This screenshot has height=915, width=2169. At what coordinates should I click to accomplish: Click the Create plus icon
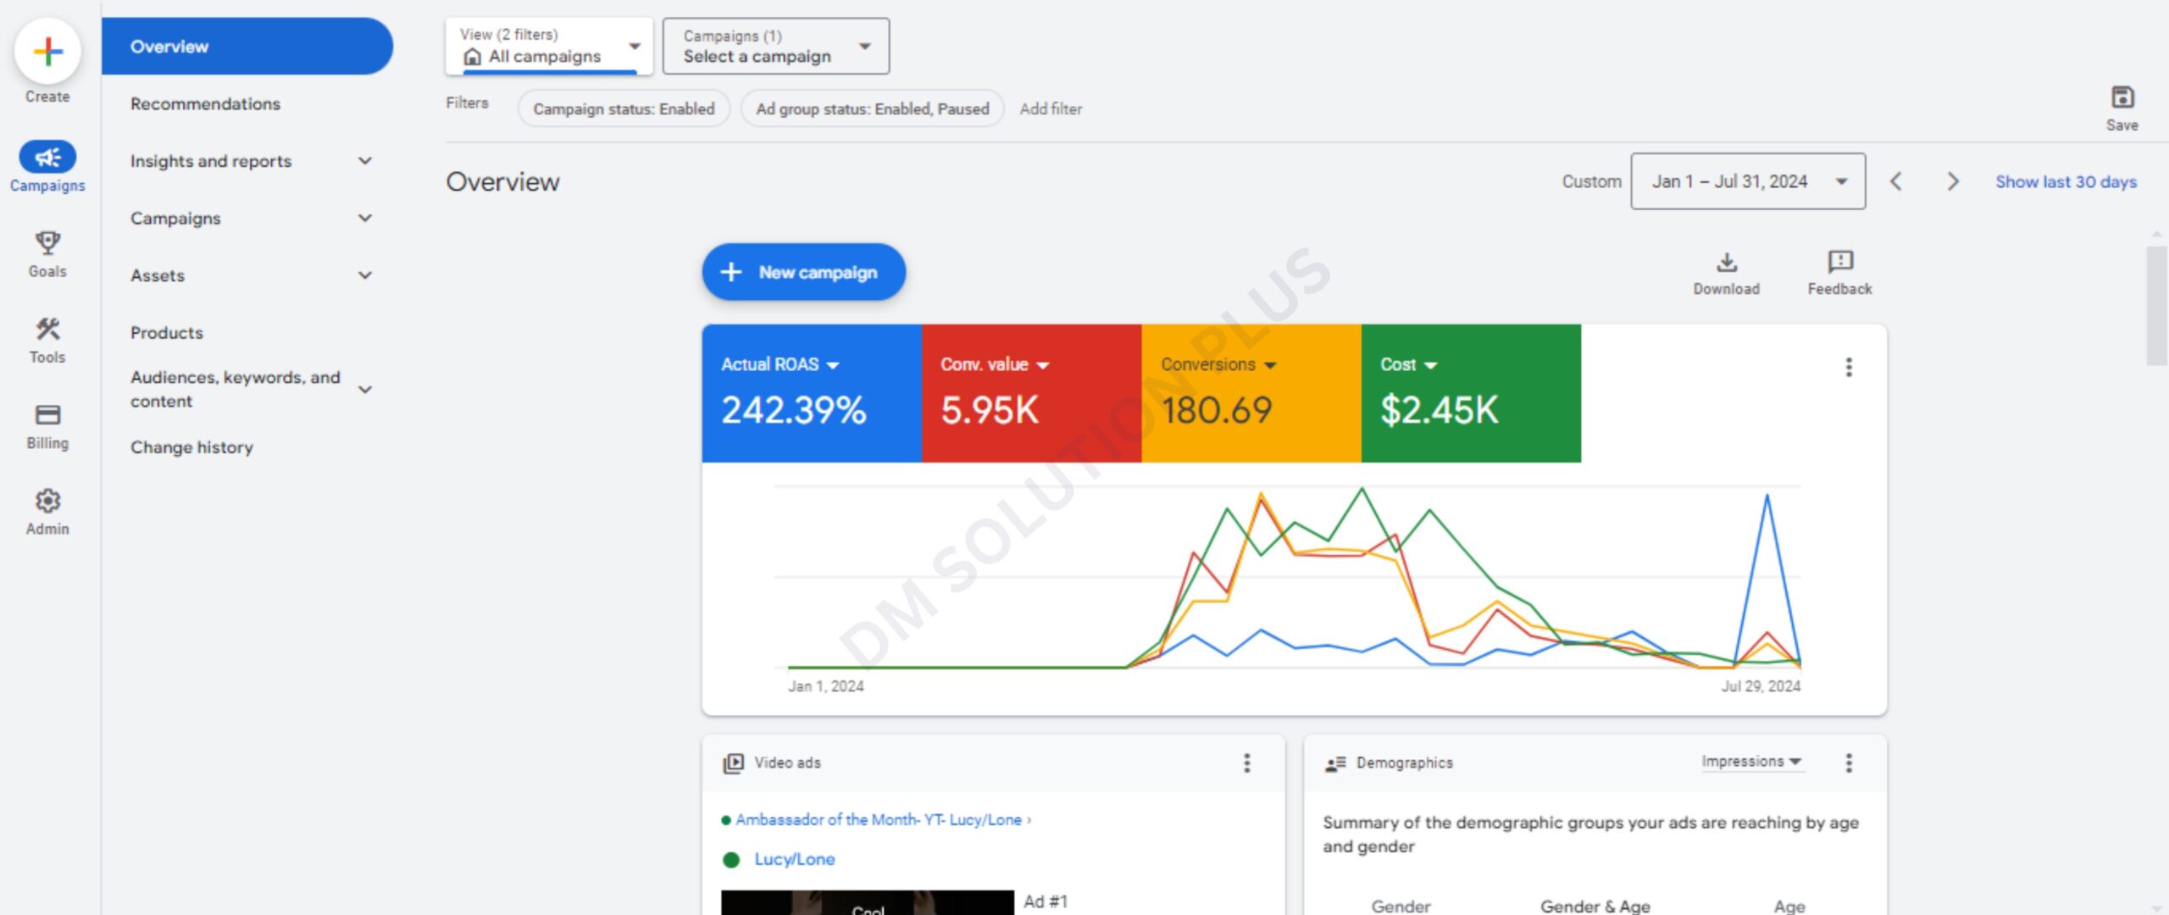coord(47,52)
